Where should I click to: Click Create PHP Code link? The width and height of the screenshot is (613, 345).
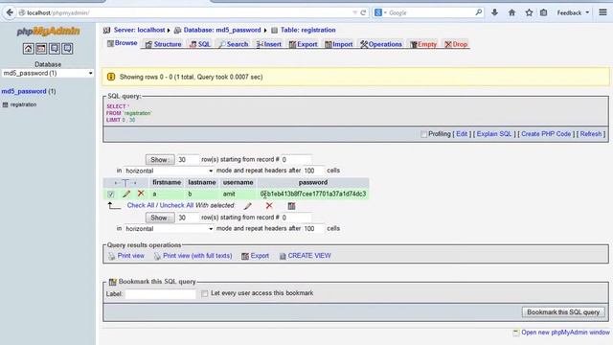click(x=546, y=134)
